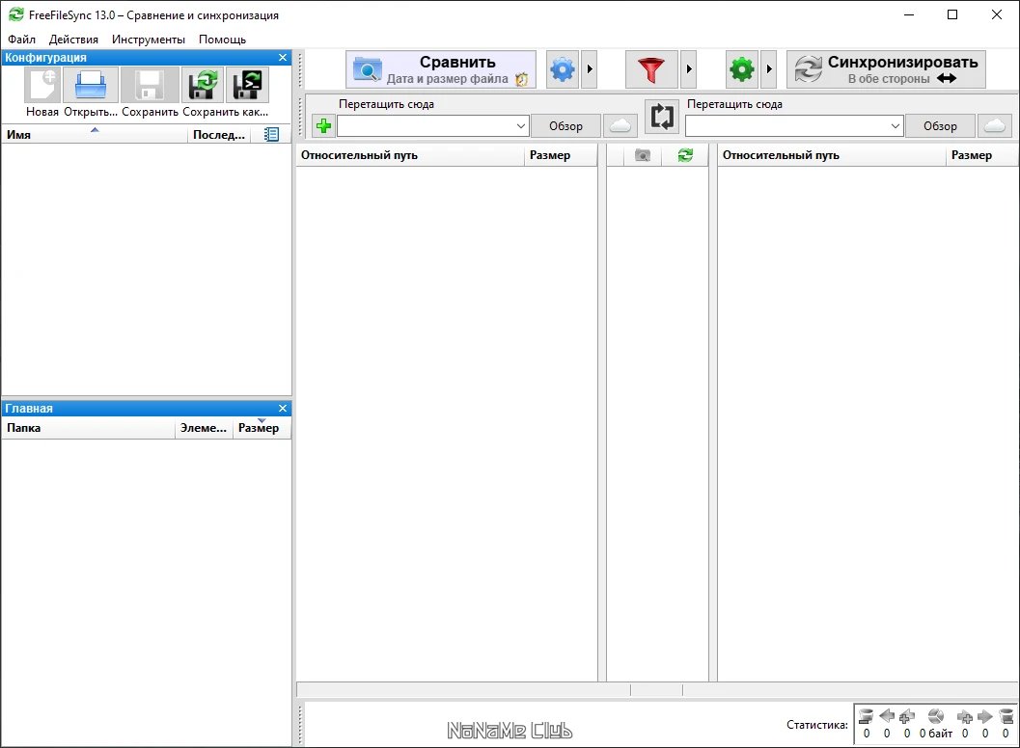Click right grid Относительный путь header
This screenshot has width=1020, height=748.
click(x=832, y=155)
